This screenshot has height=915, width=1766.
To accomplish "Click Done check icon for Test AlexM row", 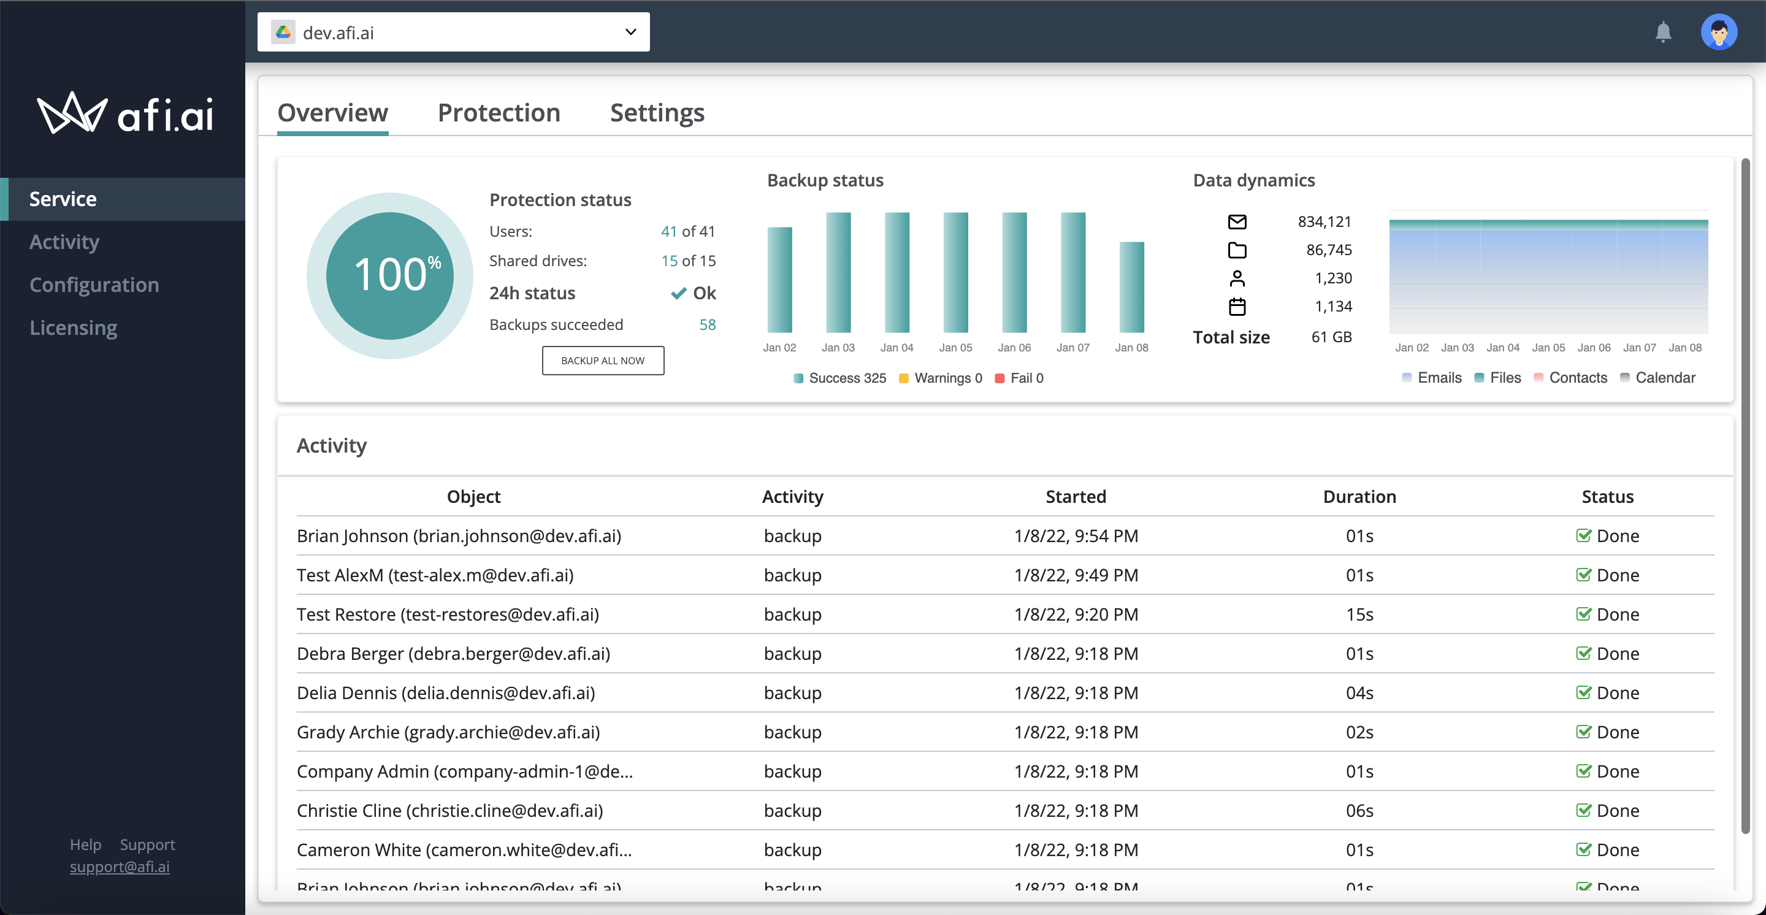I will tap(1583, 575).
